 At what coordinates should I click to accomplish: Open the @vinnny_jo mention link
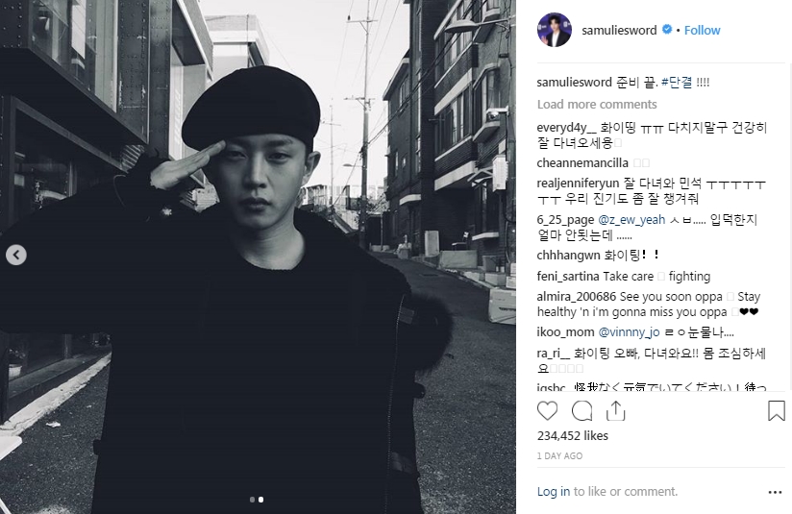[x=629, y=332]
